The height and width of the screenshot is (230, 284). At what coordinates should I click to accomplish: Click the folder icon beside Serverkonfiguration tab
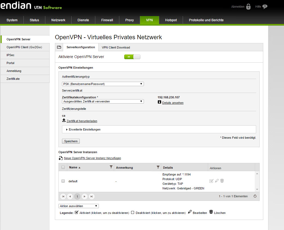pyautogui.click(x=59, y=47)
